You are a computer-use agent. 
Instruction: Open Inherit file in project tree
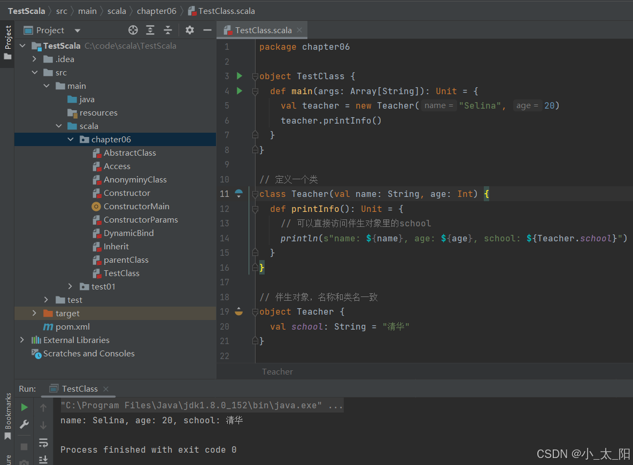coord(110,247)
